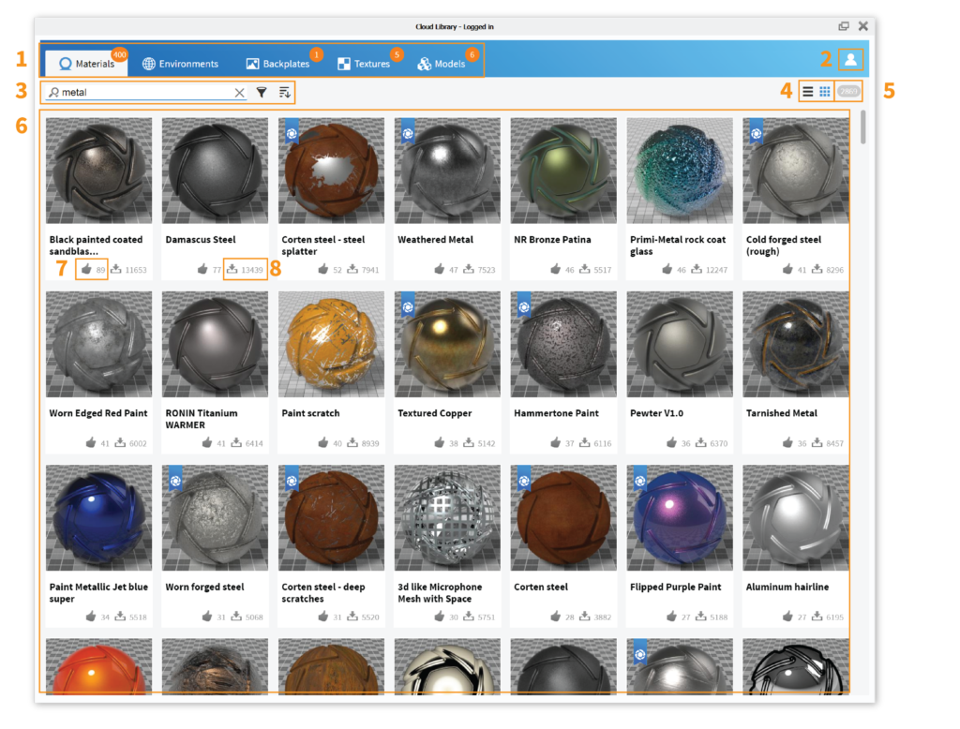Switch to grid view layout
The height and width of the screenshot is (729, 960).
[x=825, y=92]
